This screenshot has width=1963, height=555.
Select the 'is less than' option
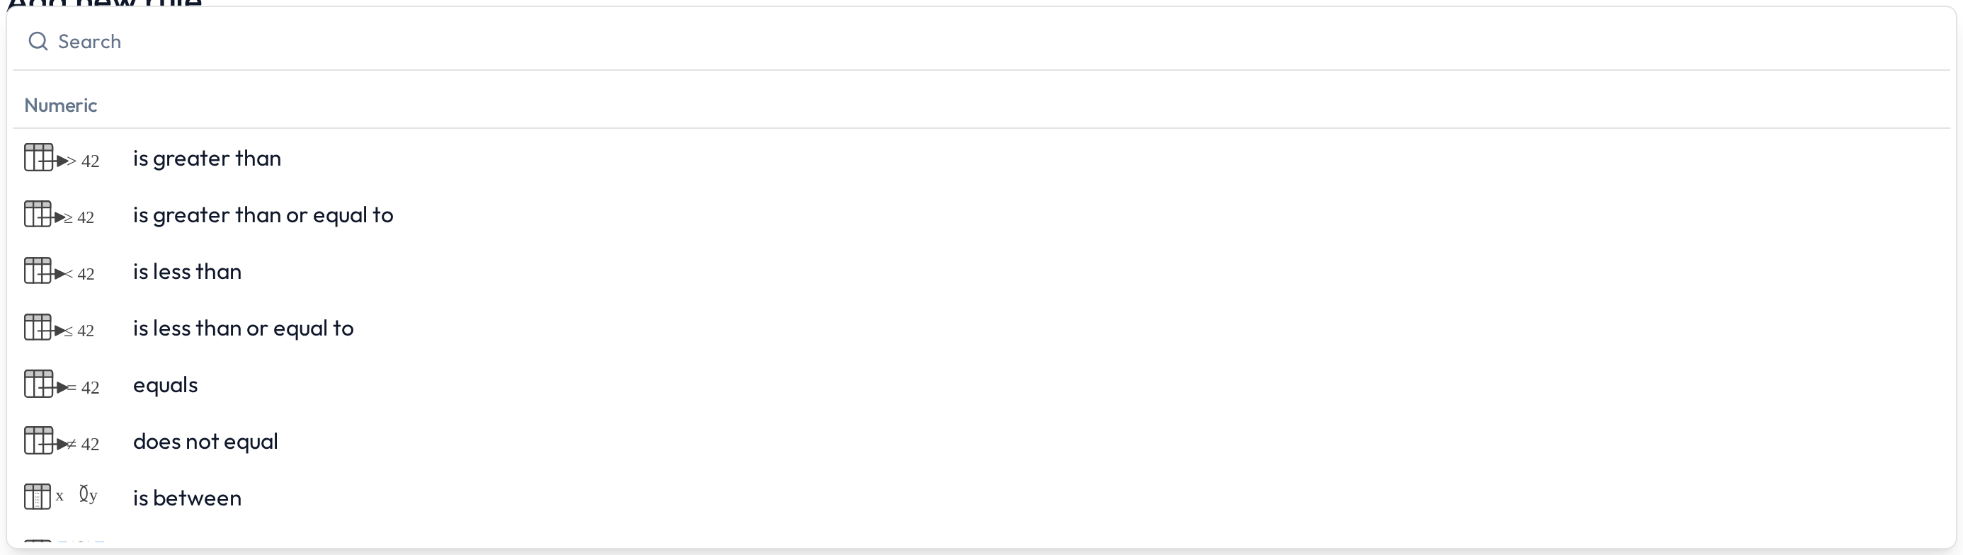[x=187, y=271]
